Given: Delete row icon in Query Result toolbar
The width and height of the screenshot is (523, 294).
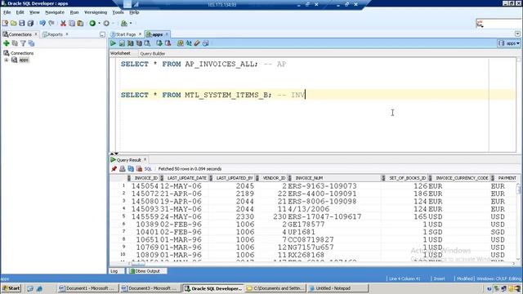Looking at the screenshot, I should (x=139, y=169).
